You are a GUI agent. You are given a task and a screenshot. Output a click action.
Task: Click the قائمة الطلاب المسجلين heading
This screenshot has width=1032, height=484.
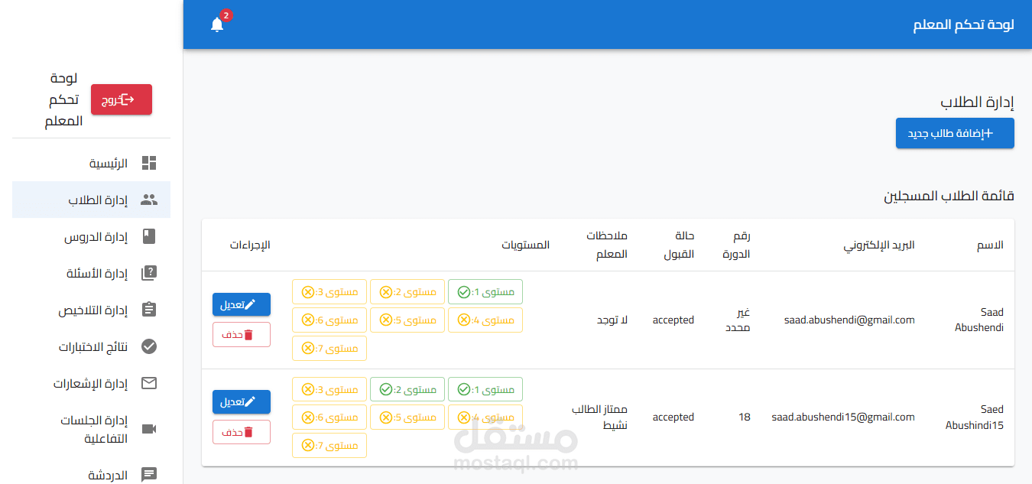[949, 196]
